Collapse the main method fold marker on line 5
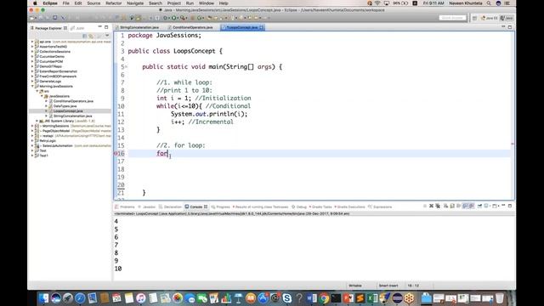The image size is (544, 306). 127,66
